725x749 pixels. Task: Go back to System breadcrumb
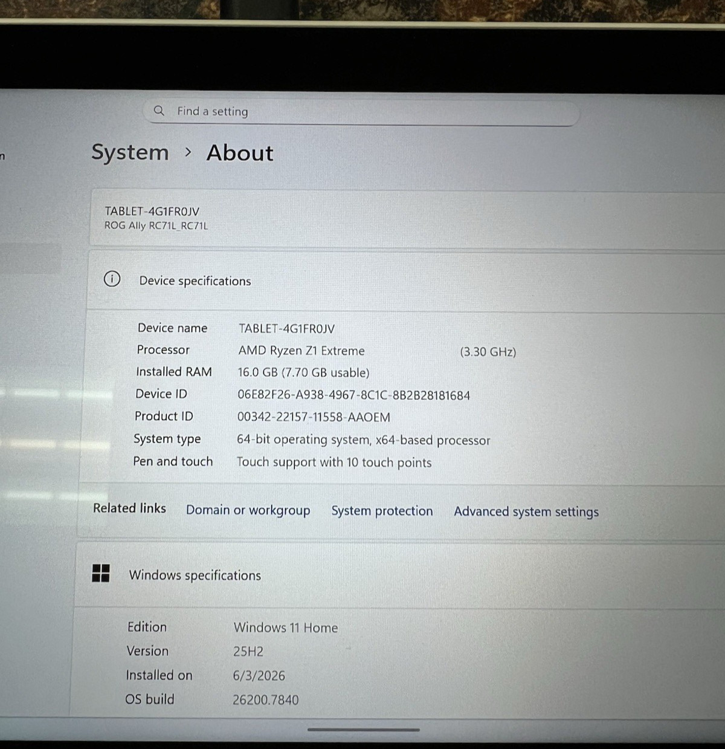[x=130, y=152]
